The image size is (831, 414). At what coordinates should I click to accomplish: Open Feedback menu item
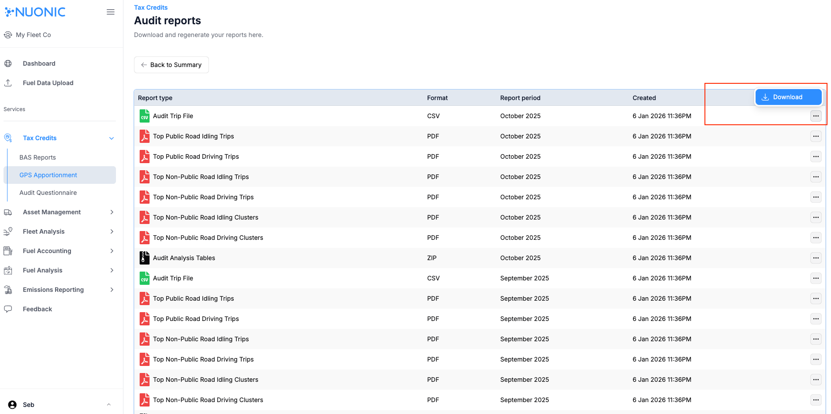point(37,309)
